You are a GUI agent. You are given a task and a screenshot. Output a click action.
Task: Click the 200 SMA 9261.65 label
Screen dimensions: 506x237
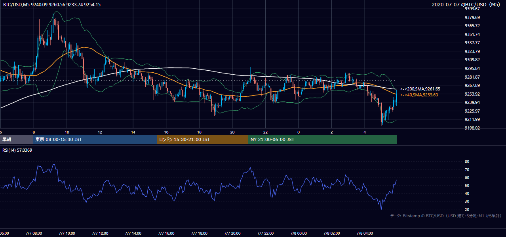click(420, 89)
